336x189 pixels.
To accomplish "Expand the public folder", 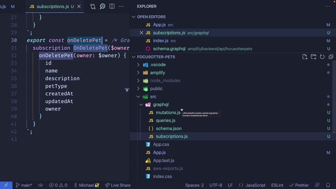I will tap(138, 89).
